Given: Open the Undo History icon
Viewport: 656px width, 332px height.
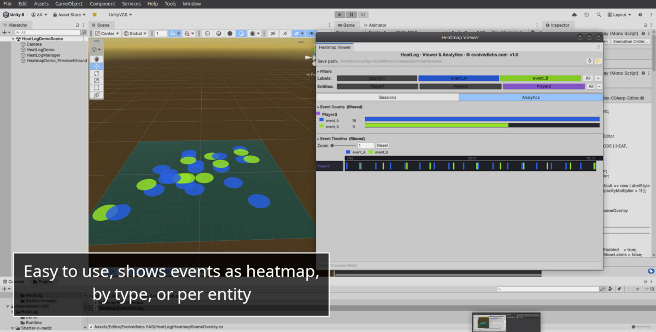Looking at the screenshot, I should 587,15.
